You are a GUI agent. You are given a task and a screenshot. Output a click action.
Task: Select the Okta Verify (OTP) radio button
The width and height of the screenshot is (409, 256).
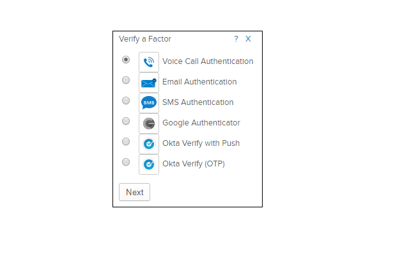[126, 162]
